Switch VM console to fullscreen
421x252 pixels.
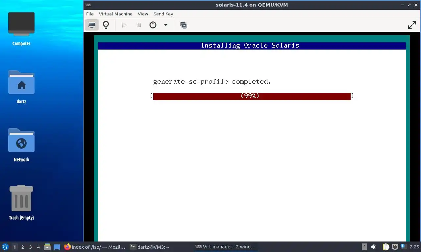point(412,25)
